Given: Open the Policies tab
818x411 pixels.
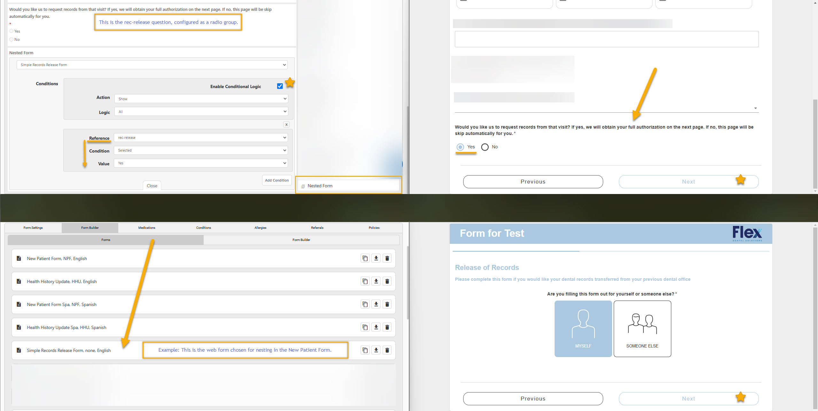Looking at the screenshot, I should click(x=374, y=228).
